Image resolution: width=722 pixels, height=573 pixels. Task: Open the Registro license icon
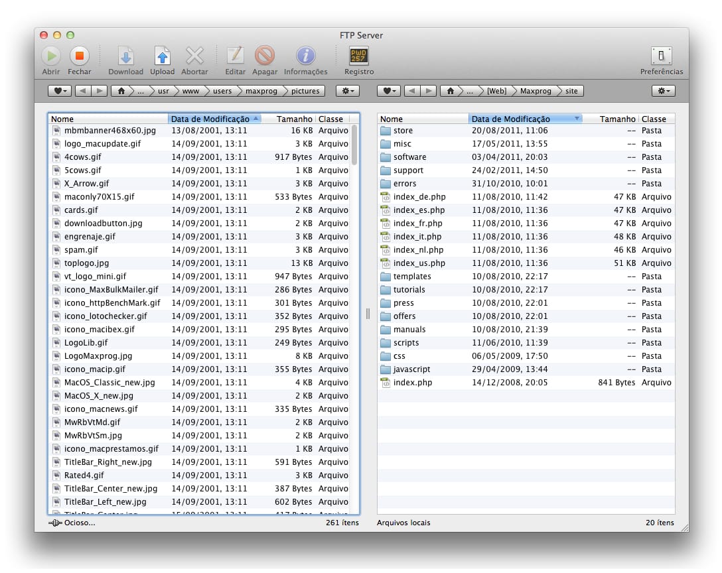click(359, 56)
